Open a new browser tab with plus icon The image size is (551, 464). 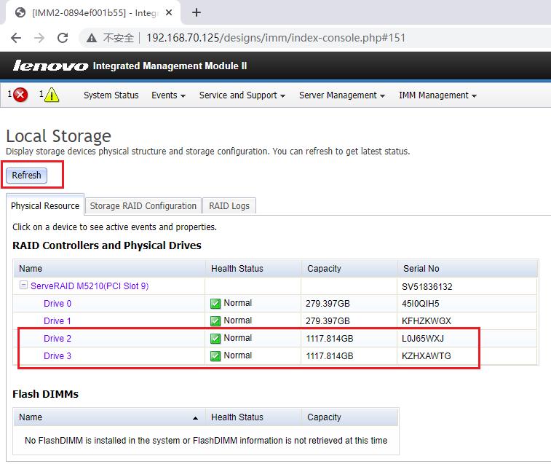197,12
